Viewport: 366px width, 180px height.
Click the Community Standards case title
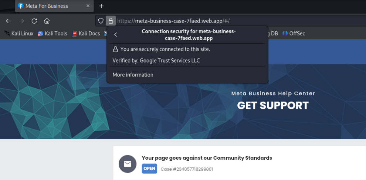point(207,158)
